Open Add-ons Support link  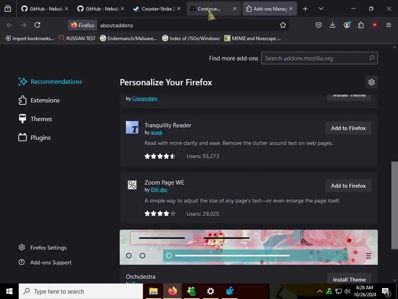(45, 262)
